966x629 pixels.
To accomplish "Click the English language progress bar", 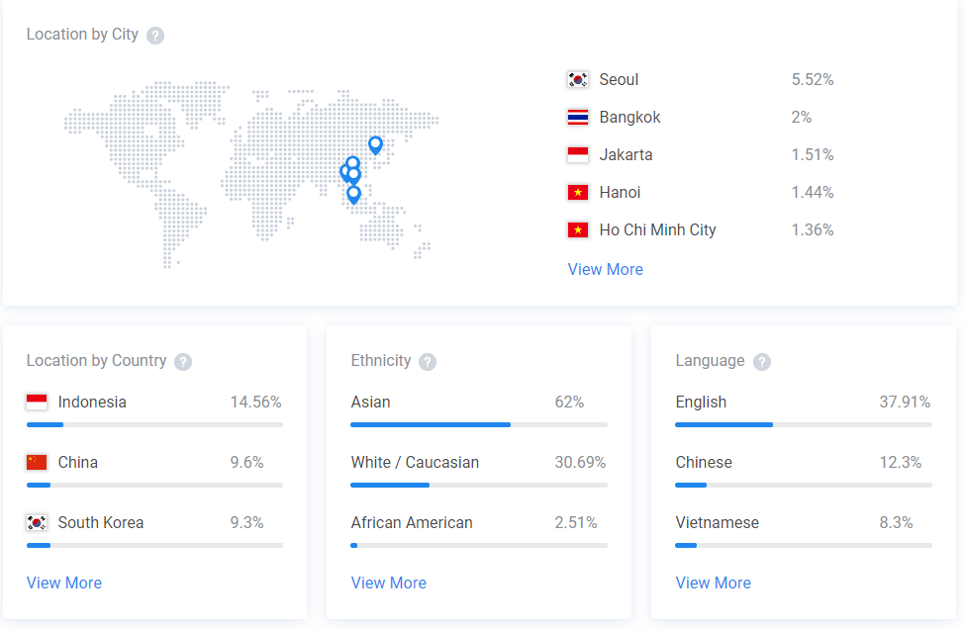I will coord(804,424).
